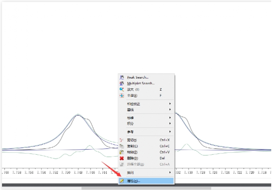
Task: Open 属性 via its pencil icon
Action: click(121, 181)
